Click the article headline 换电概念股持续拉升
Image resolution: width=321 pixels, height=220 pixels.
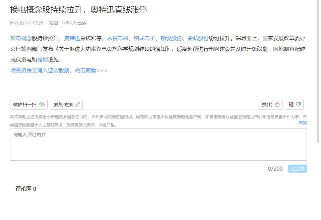pyautogui.click(x=78, y=10)
